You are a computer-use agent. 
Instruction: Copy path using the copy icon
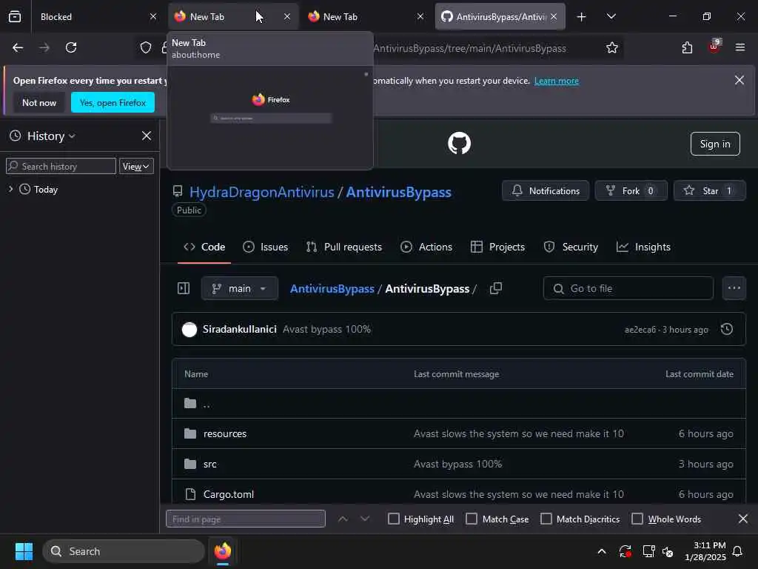coord(495,288)
